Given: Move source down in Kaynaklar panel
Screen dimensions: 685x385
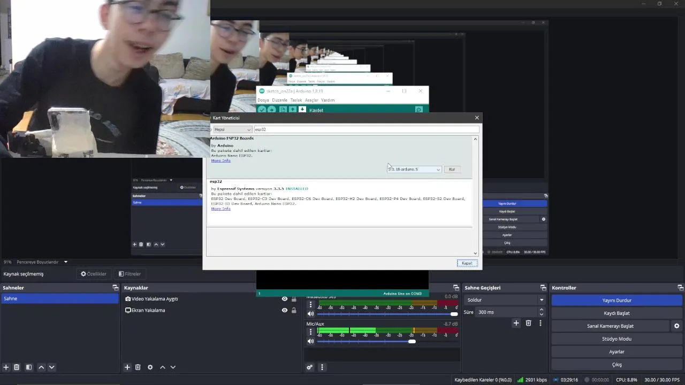Looking at the screenshot, I should (173, 367).
